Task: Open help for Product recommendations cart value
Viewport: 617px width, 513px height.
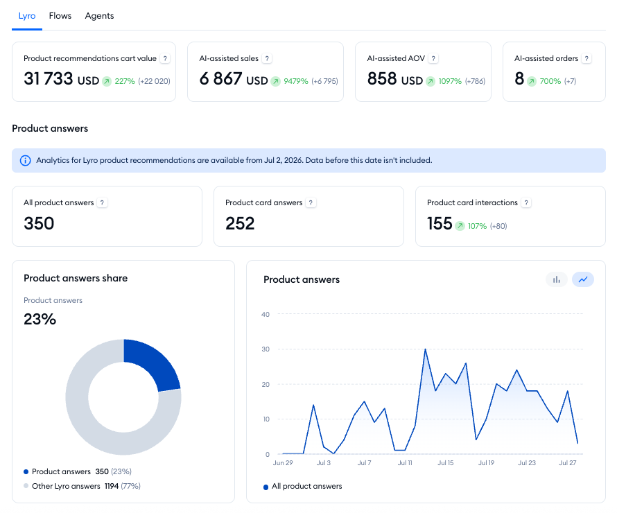Action: click(x=165, y=59)
